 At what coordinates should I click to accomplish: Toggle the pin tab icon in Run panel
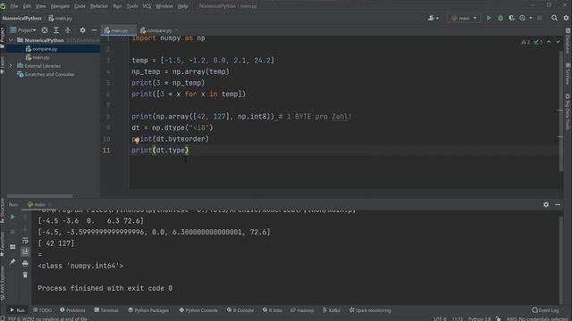13,261
